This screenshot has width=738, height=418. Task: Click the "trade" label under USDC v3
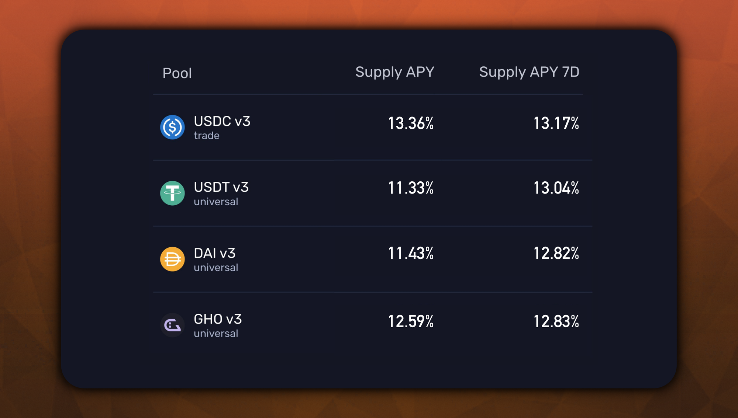pyautogui.click(x=207, y=136)
